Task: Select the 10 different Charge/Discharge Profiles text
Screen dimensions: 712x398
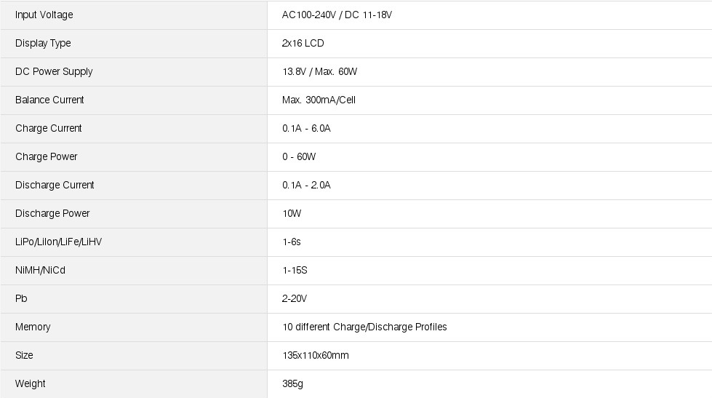Action: click(364, 327)
